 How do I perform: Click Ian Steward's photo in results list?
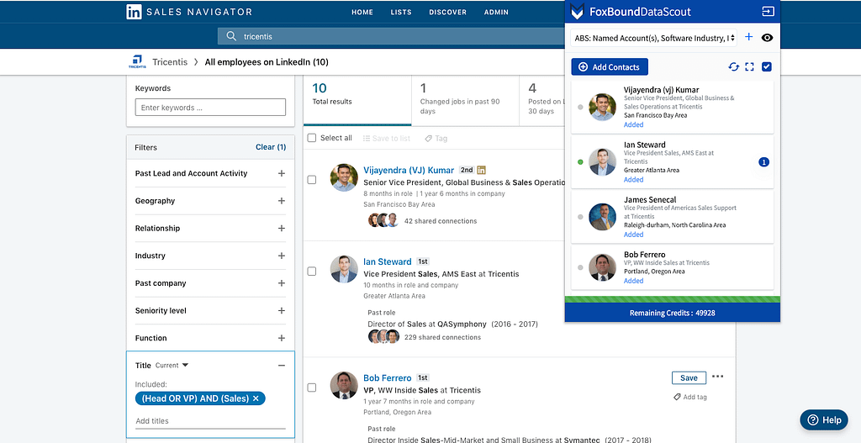click(x=344, y=269)
